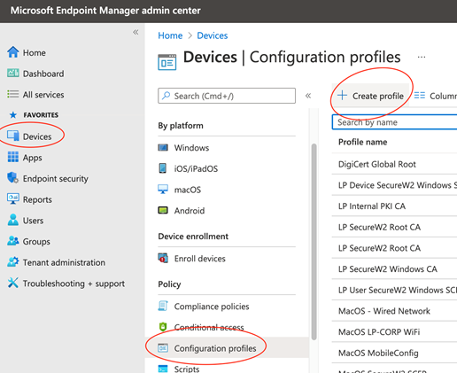
Task: Click the Compliance policies document icon
Action: (163, 306)
